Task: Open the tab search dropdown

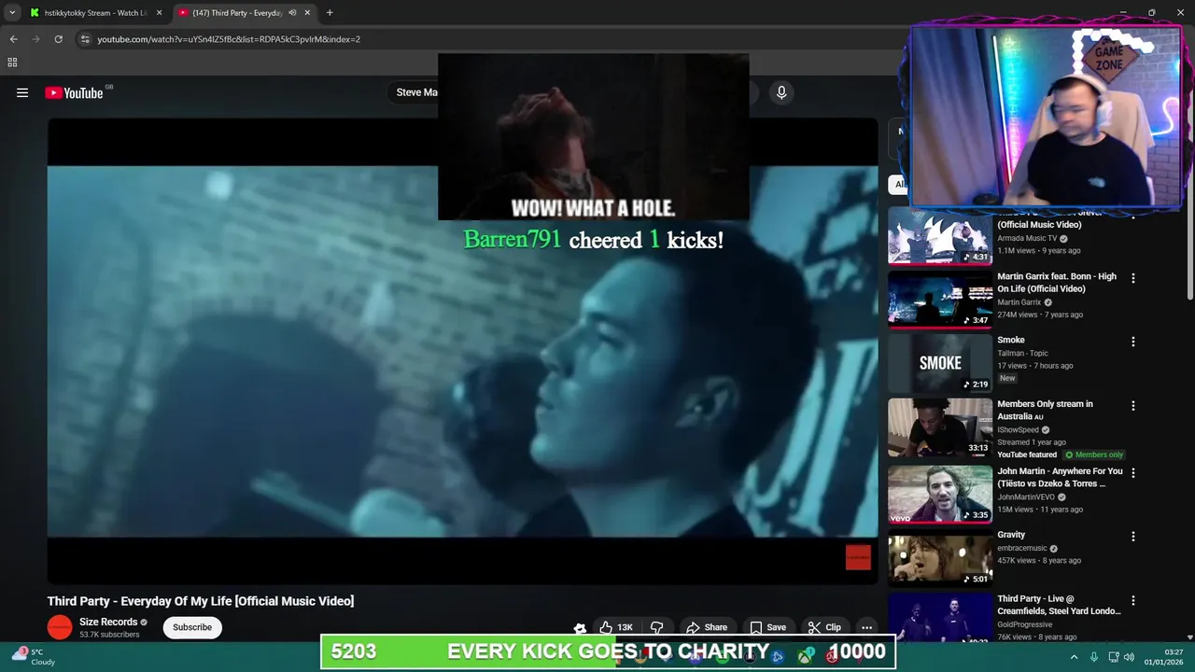Action: tap(12, 13)
